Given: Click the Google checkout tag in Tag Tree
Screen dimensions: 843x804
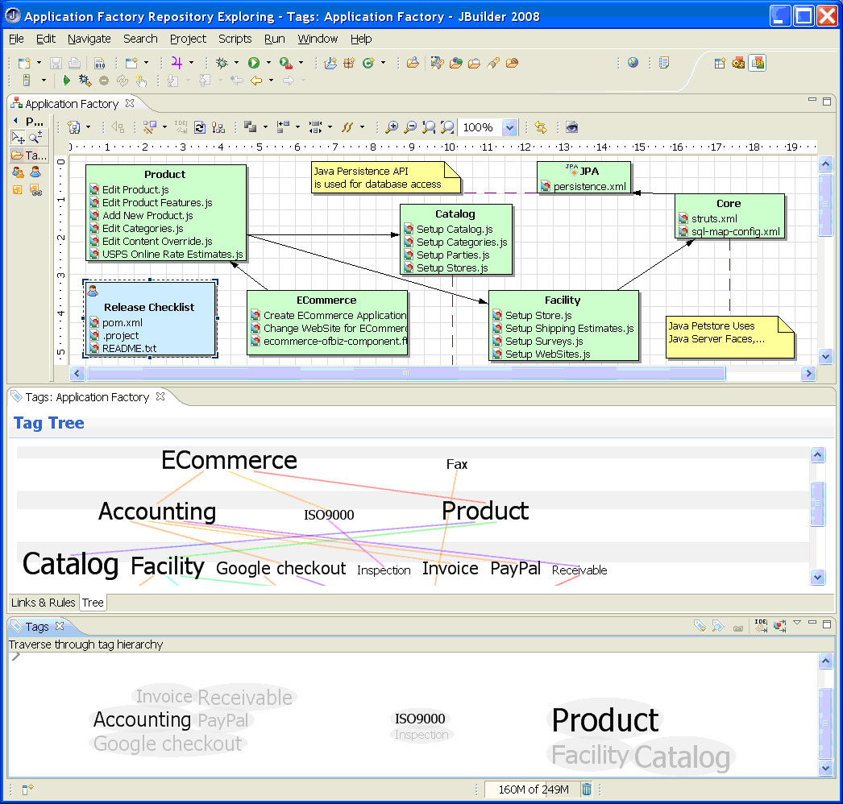Looking at the screenshot, I should [x=280, y=568].
